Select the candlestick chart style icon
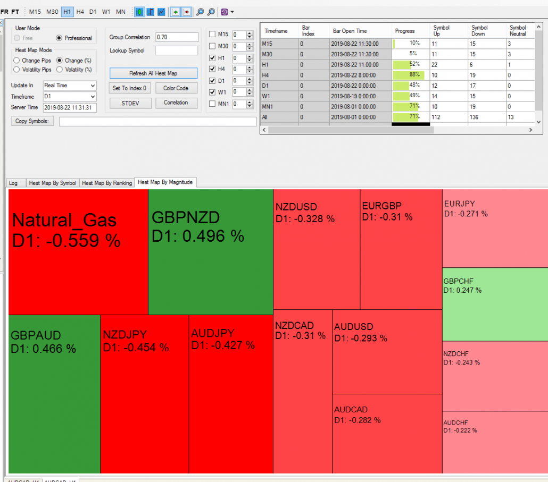This screenshot has height=482, width=548. point(140,12)
